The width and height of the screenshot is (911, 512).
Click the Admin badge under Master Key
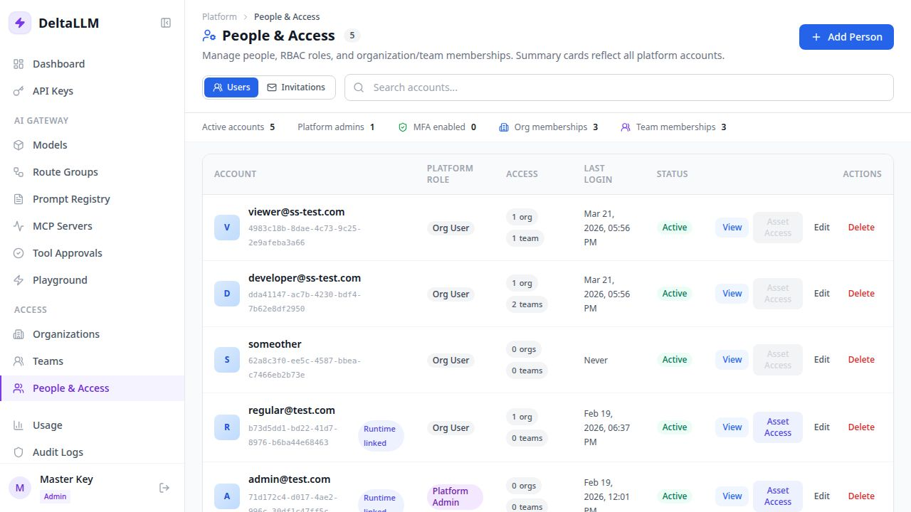click(x=55, y=496)
